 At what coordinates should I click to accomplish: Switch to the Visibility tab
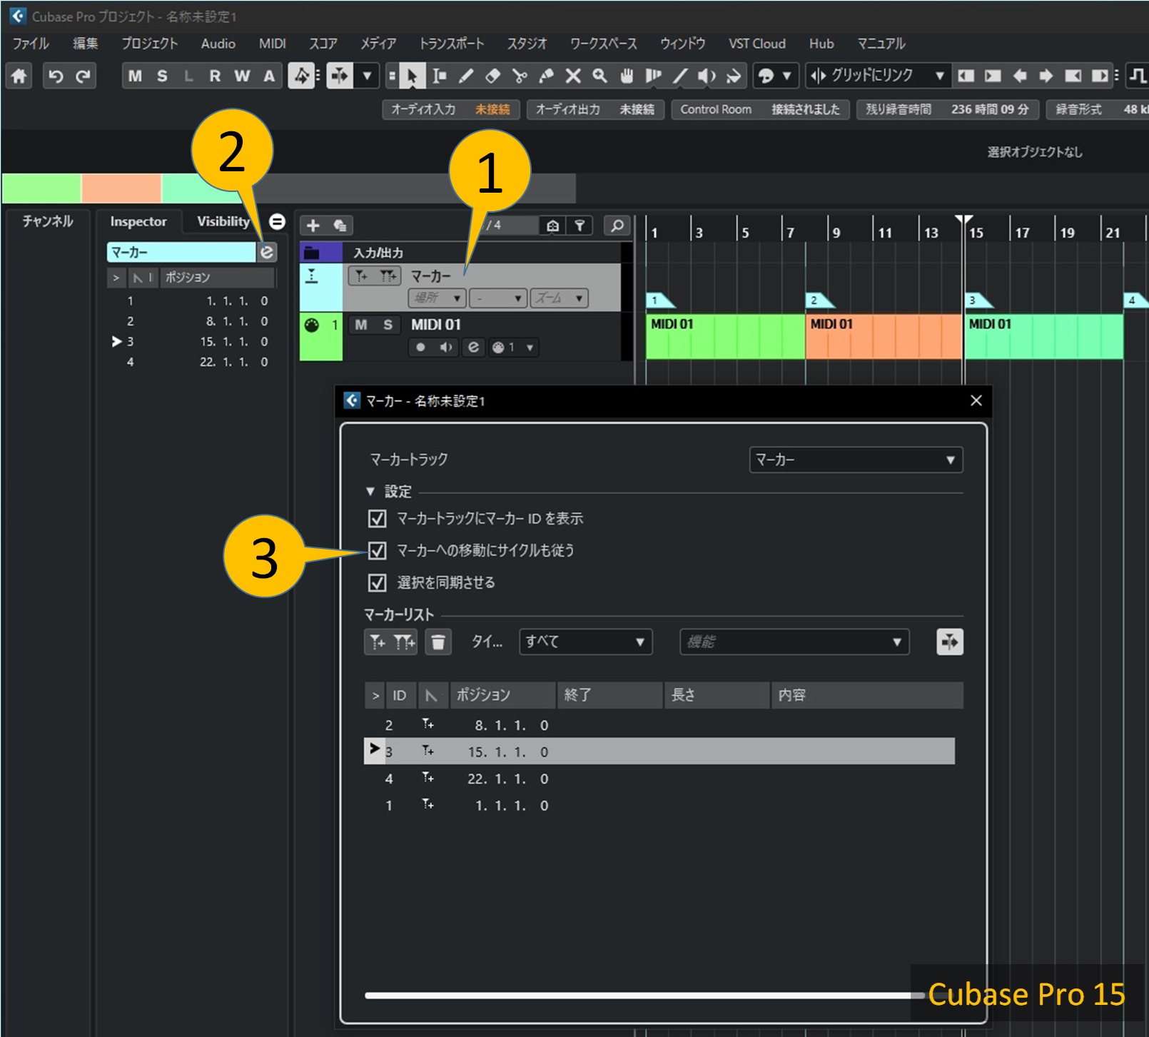pos(223,221)
